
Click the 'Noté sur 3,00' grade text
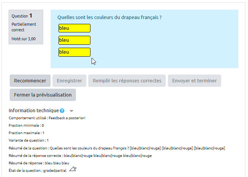(23, 38)
